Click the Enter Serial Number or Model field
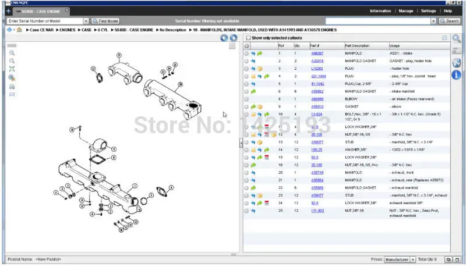This screenshot has height=267, width=466. (45, 21)
